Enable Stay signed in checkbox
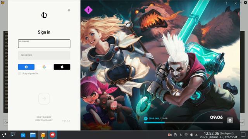 (19, 73)
